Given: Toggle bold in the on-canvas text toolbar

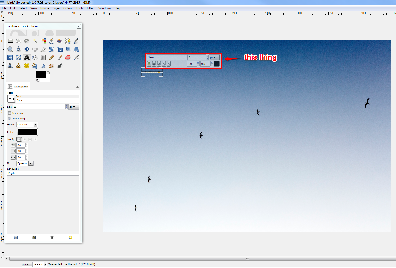Looking at the screenshot, I should click(154, 64).
